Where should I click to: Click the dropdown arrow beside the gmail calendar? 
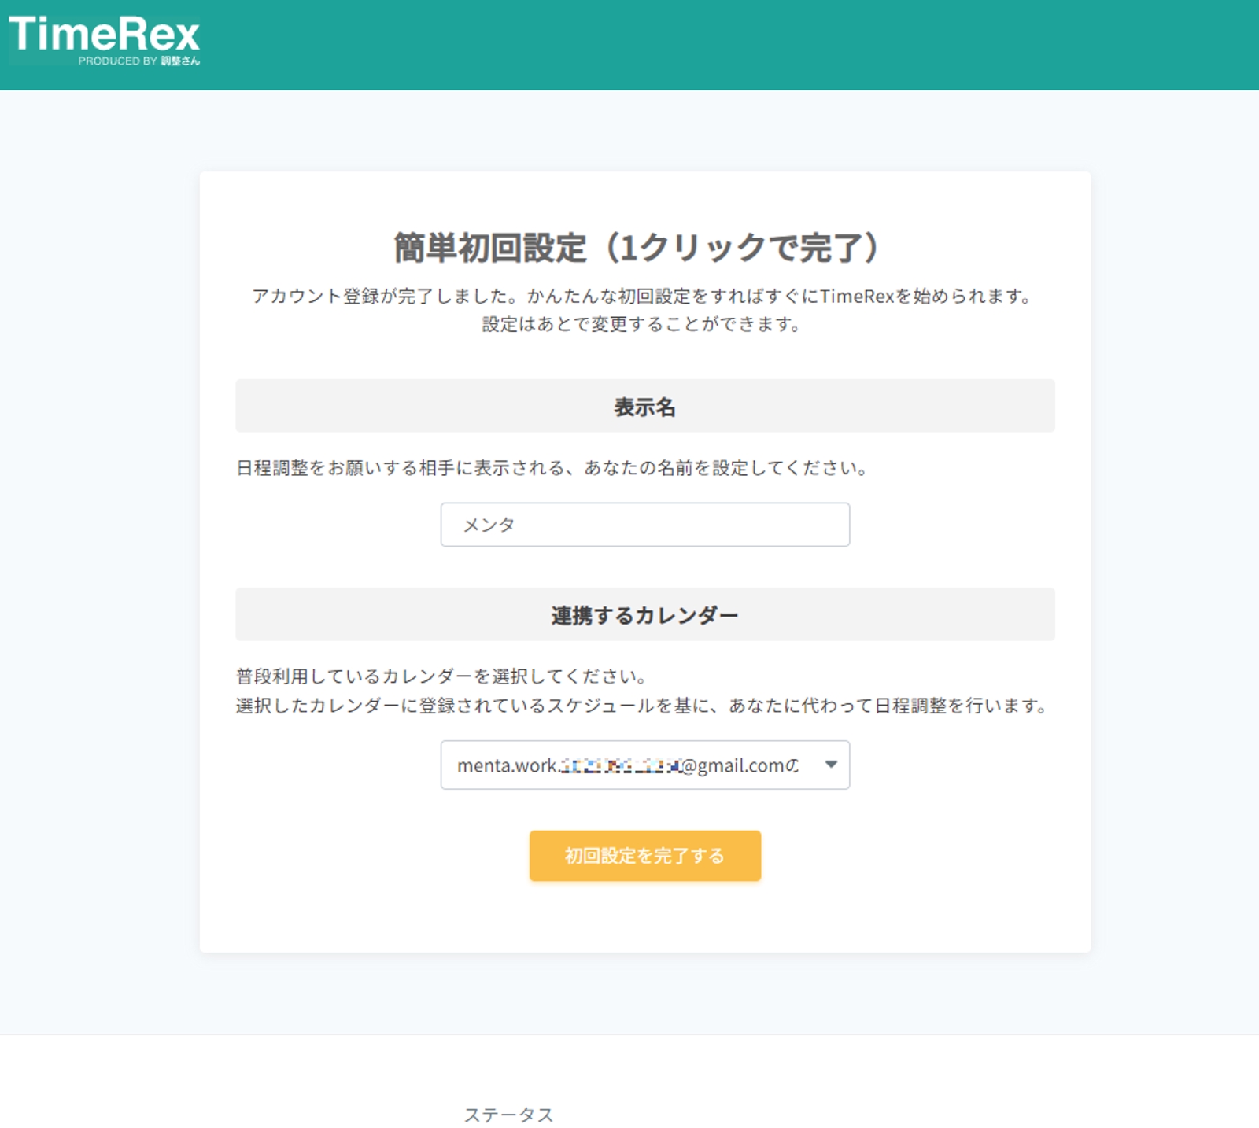(x=831, y=765)
